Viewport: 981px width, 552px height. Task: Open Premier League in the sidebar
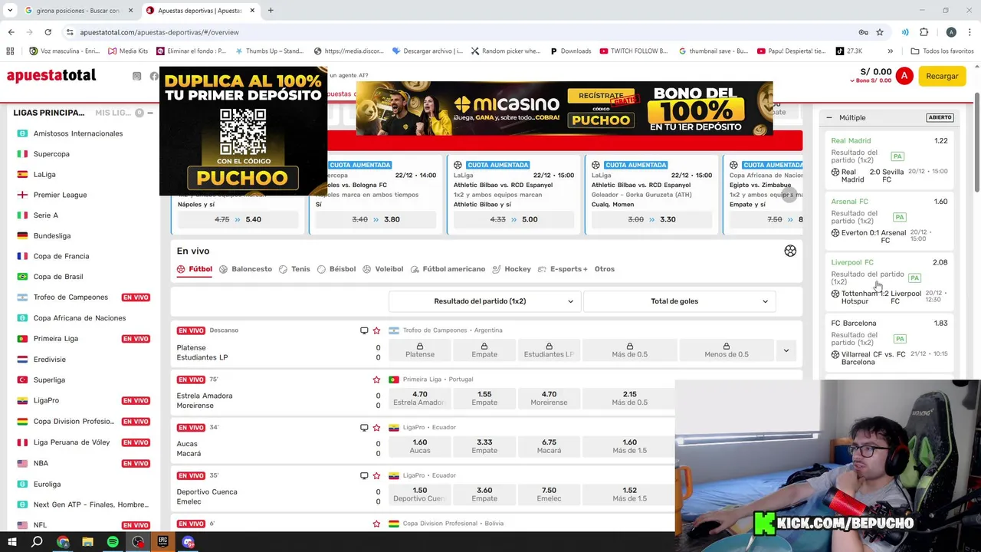(60, 195)
